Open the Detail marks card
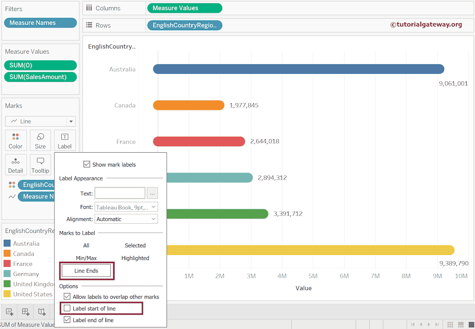This screenshot has height=329, width=475. coord(16,164)
